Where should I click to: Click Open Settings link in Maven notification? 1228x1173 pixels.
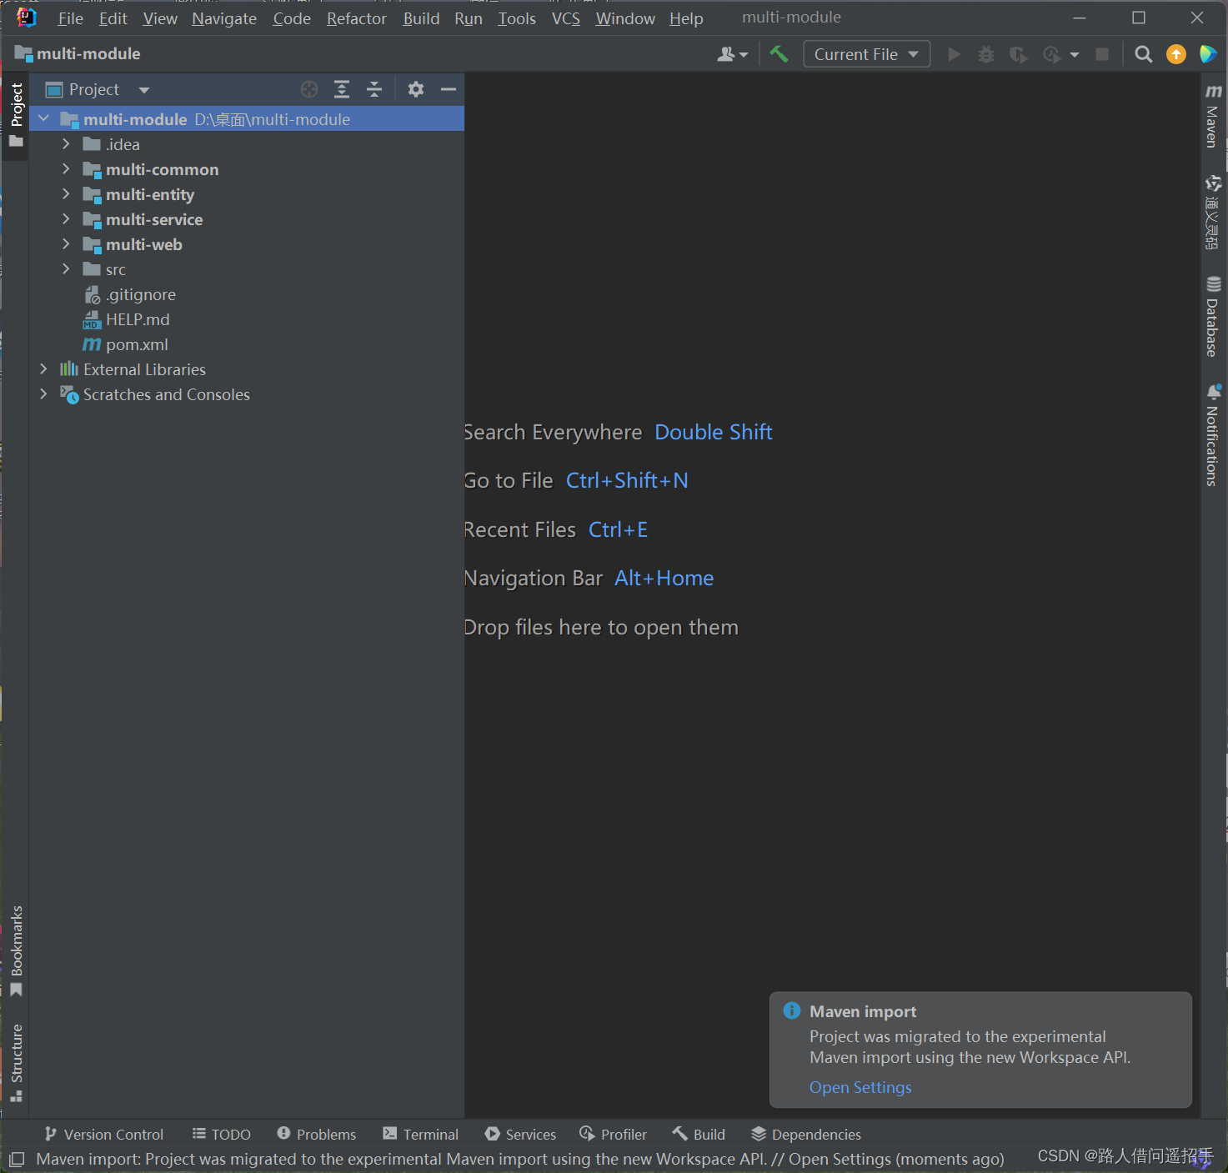(x=860, y=1087)
